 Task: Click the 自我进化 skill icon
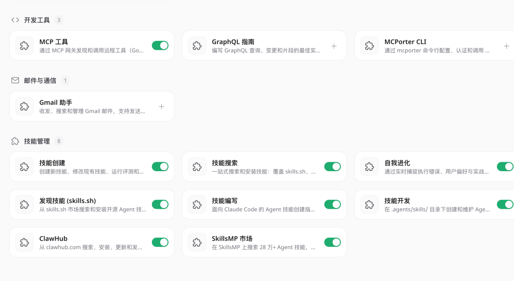(368, 166)
